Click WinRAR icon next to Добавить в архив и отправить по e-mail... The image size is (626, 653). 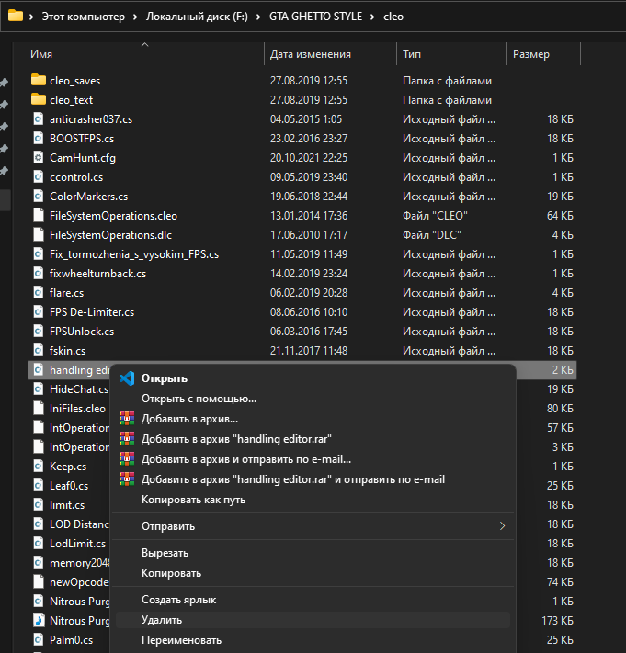[127, 459]
